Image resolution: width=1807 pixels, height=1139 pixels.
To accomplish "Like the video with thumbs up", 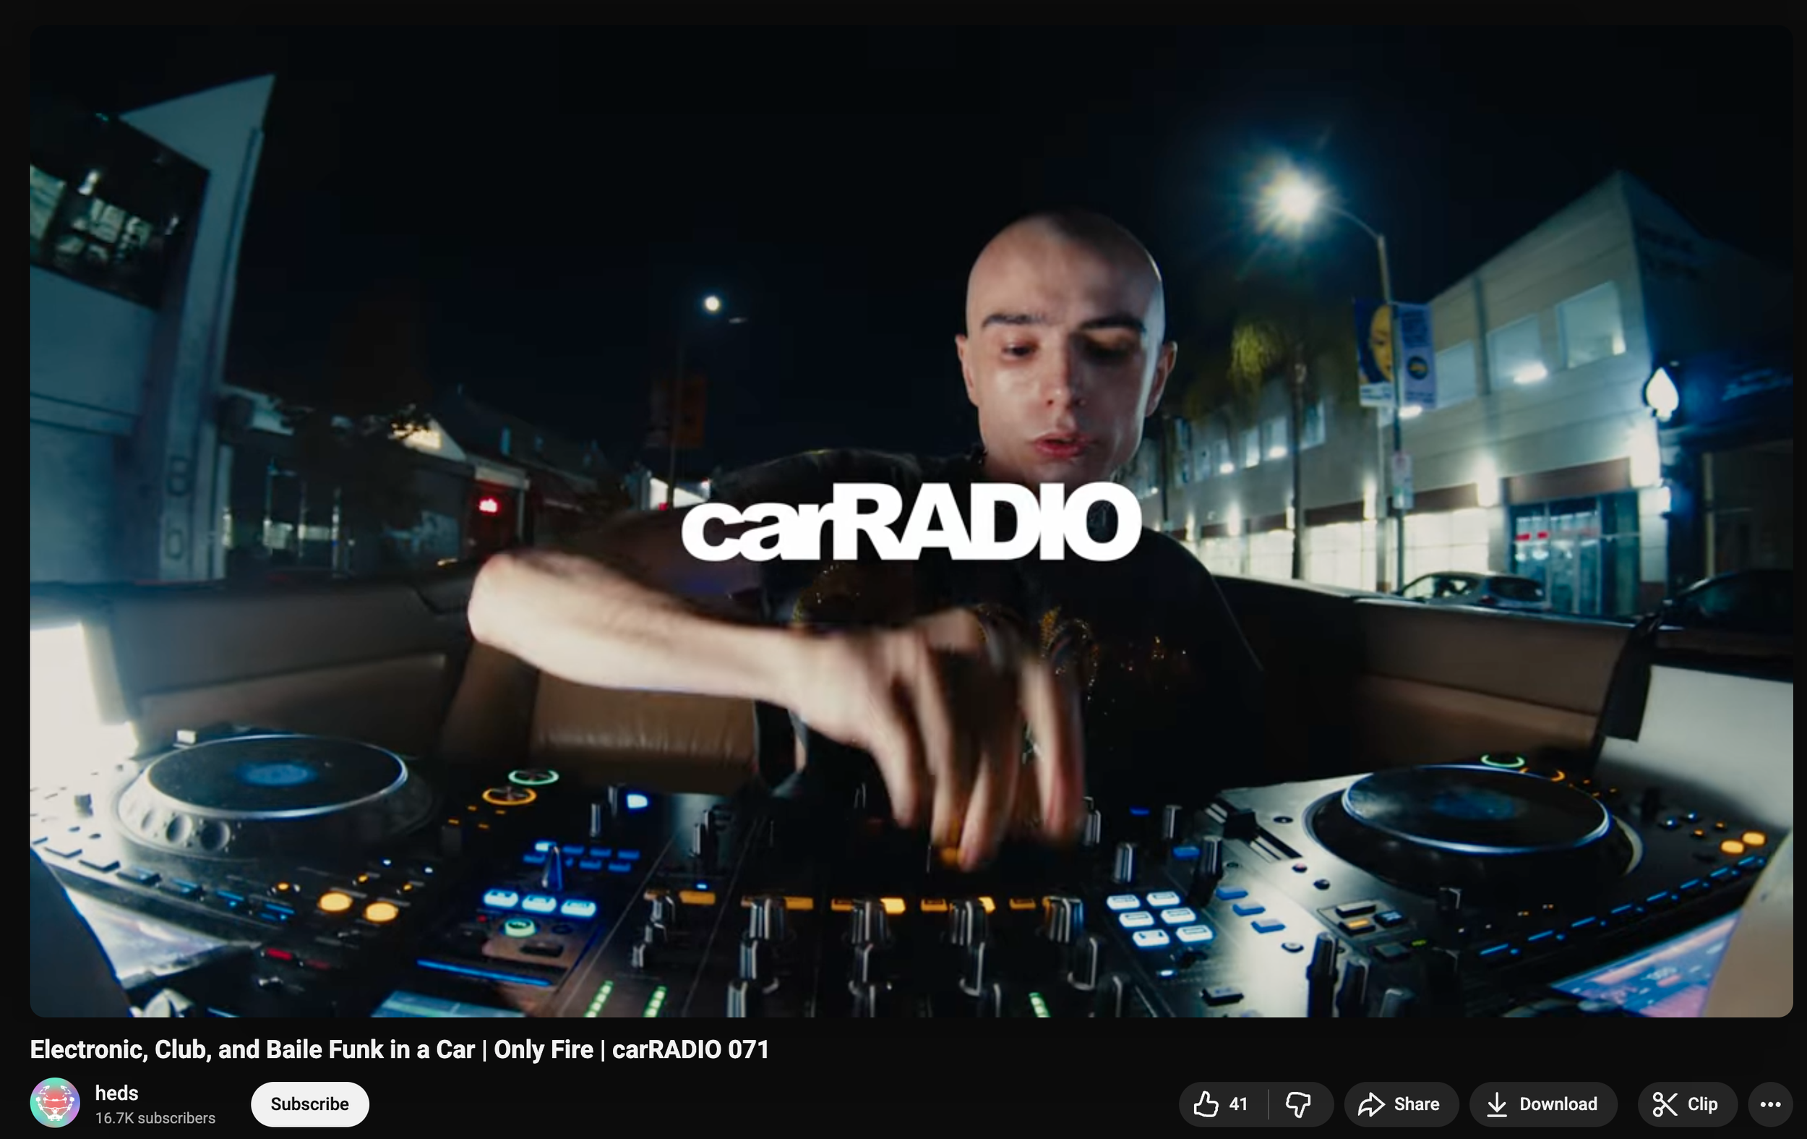I will tap(1223, 1104).
